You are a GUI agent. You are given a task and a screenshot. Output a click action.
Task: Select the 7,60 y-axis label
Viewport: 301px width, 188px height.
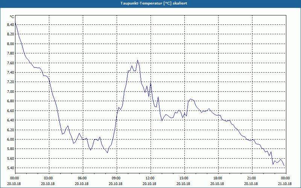coord(10,63)
